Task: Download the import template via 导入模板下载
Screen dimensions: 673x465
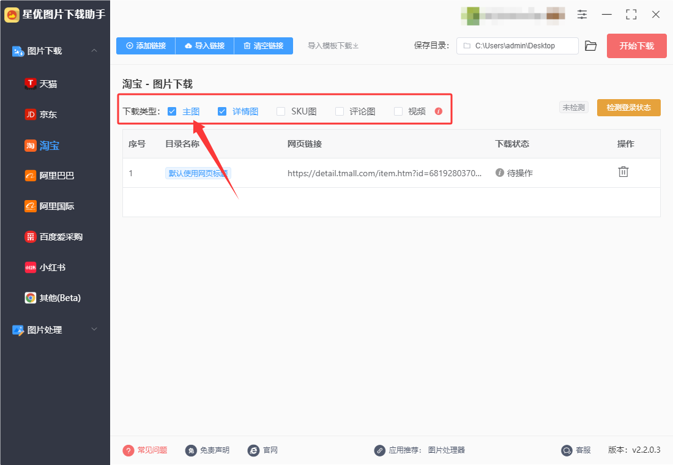Action: pos(333,46)
